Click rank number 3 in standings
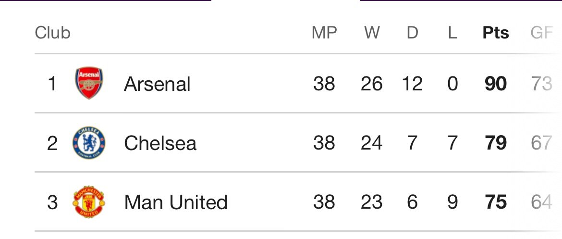This screenshot has width=562, height=239. tap(52, 201)
